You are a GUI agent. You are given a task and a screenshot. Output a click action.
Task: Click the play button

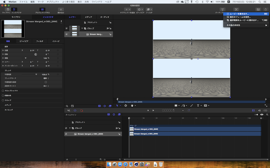coord(153,111)
